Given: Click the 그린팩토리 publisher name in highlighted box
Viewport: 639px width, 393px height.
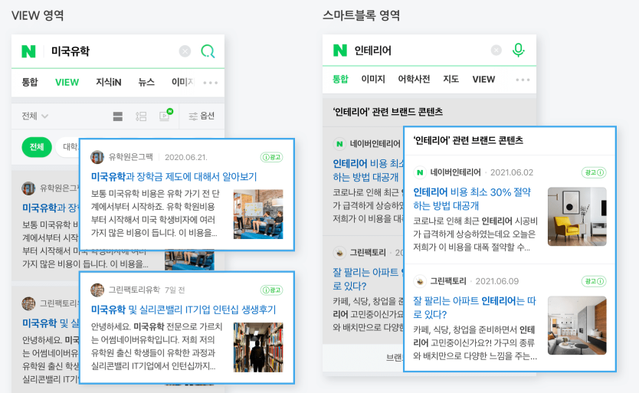Looking at the screenshot, I should (x=448, y=281).
